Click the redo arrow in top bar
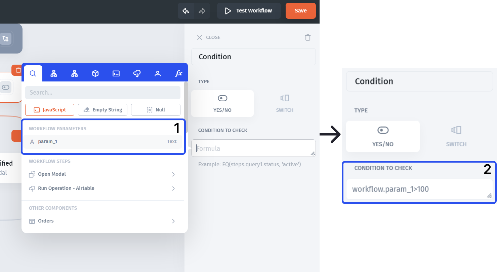The image size is (497, 272). point(202,11)
